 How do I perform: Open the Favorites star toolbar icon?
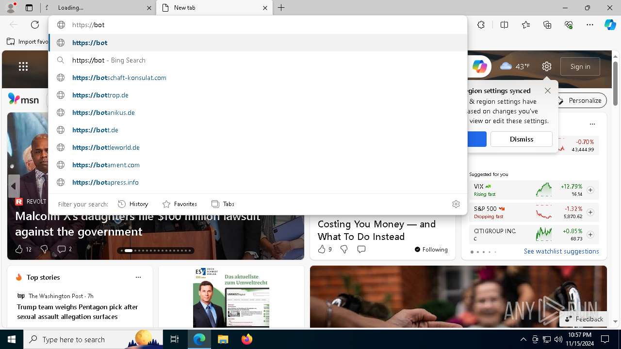526,25
